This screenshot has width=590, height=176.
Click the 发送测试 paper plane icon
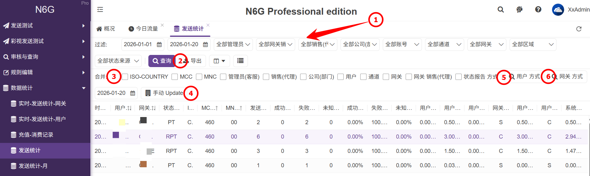[6, 26]
